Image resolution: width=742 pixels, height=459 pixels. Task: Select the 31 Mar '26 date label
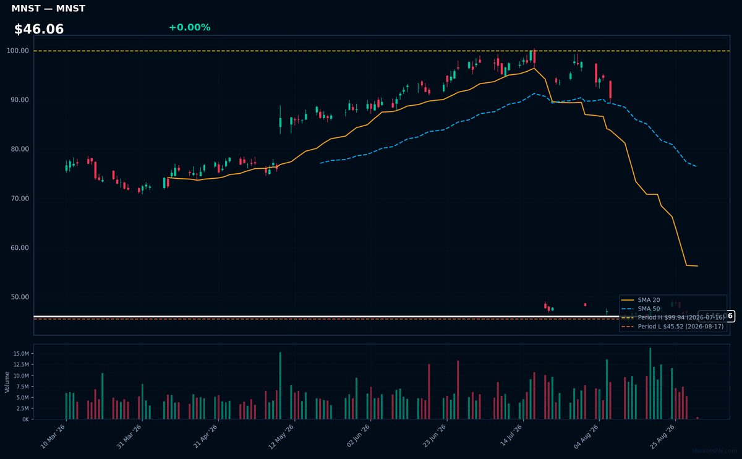coord(128,436)
